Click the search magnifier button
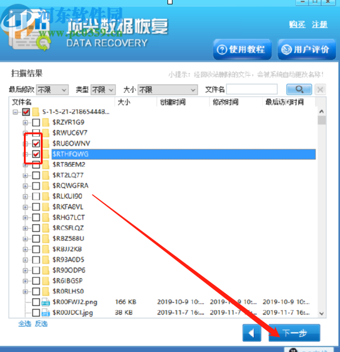The image size is (340, 352). [299, 90]
